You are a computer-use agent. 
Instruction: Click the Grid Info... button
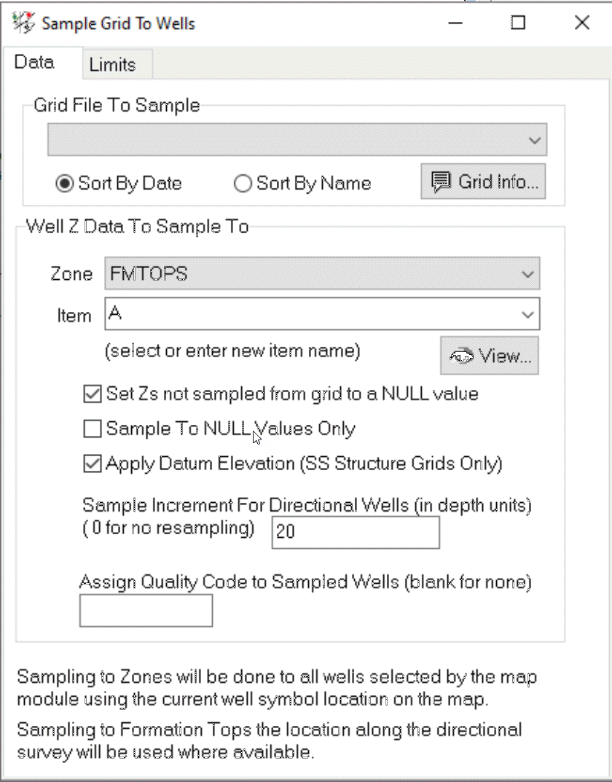(x=482, y=182)
